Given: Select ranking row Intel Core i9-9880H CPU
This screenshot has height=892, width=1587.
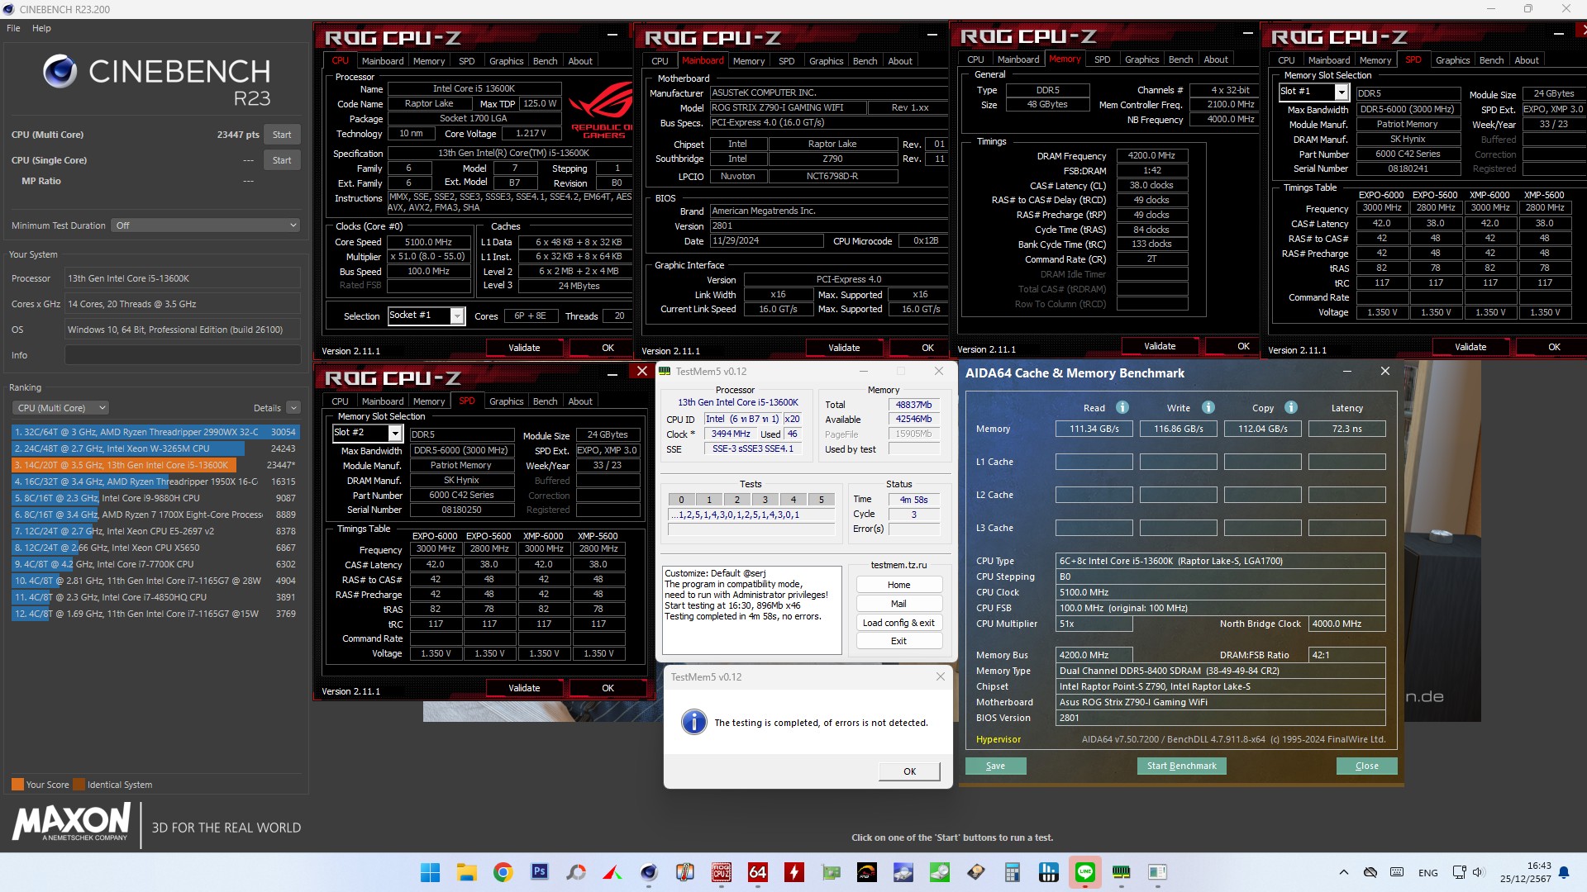Looking at the screenshot, I should [x=155, y=498].
